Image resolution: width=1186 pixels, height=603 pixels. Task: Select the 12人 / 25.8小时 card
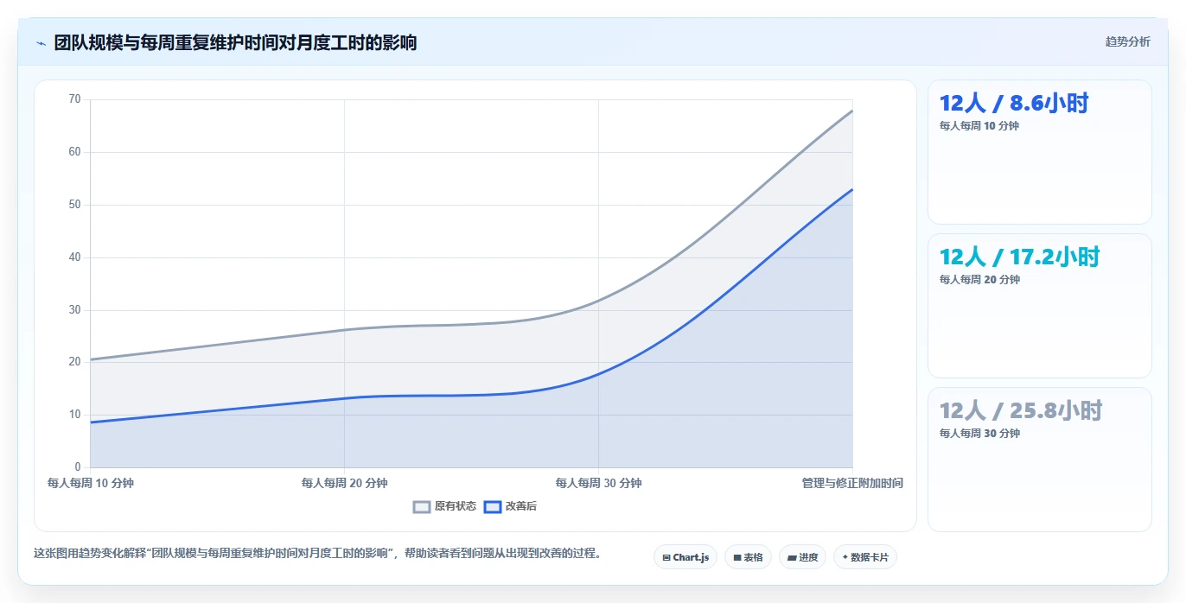1039,460
